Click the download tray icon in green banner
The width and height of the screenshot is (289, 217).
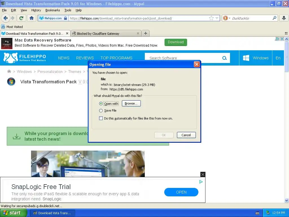(x=16, y=136)
